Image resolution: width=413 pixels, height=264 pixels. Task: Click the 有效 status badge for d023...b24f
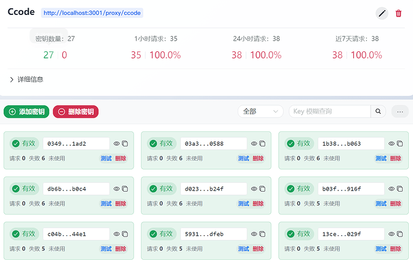pyautogui.click(x=162, y=189)
